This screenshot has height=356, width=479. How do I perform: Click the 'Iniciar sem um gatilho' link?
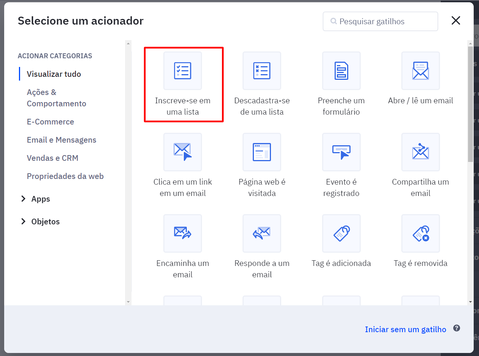pos(405,330)
